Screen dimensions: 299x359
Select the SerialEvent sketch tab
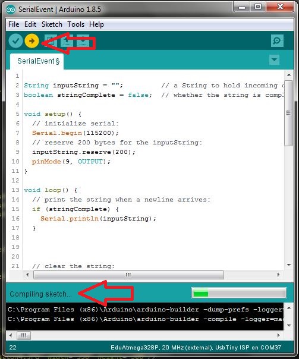click(37, 61)
